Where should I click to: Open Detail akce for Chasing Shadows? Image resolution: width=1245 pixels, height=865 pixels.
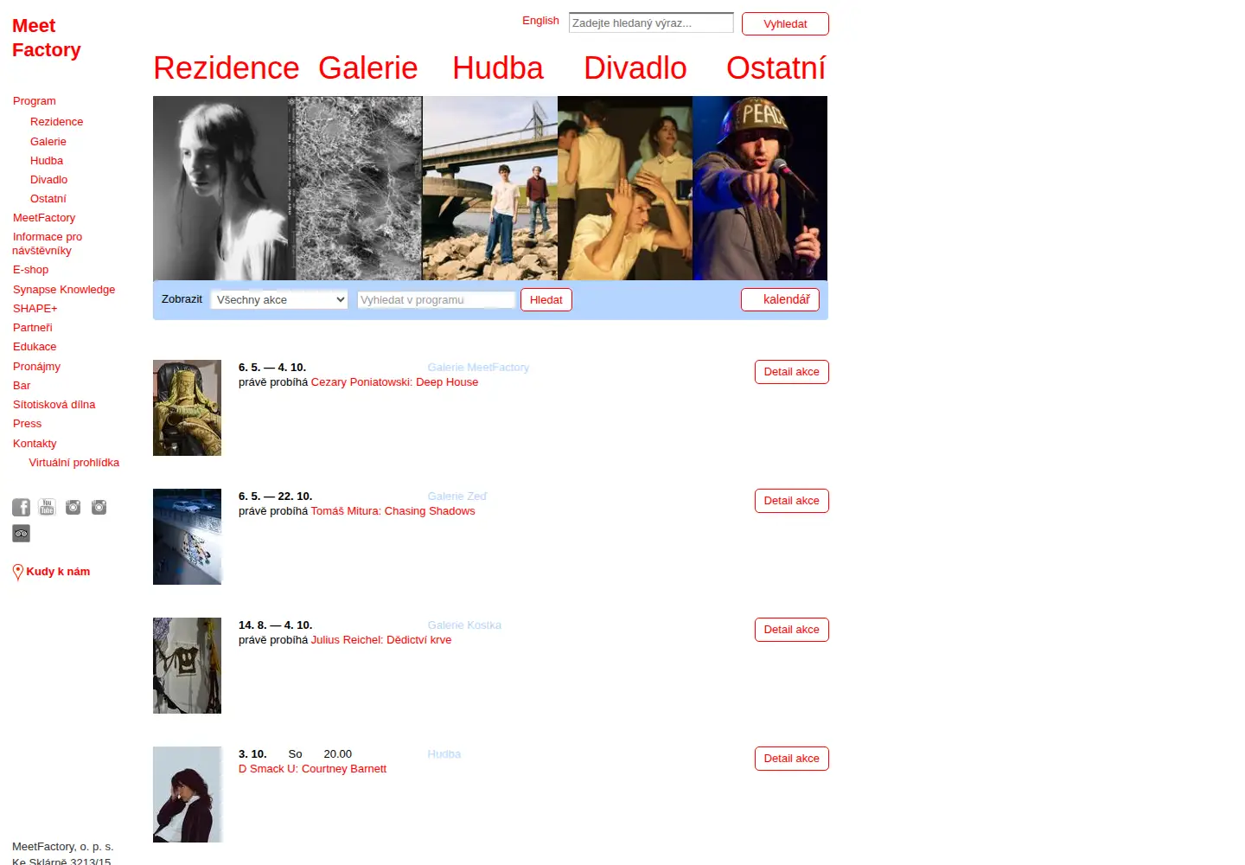[792, 501]
